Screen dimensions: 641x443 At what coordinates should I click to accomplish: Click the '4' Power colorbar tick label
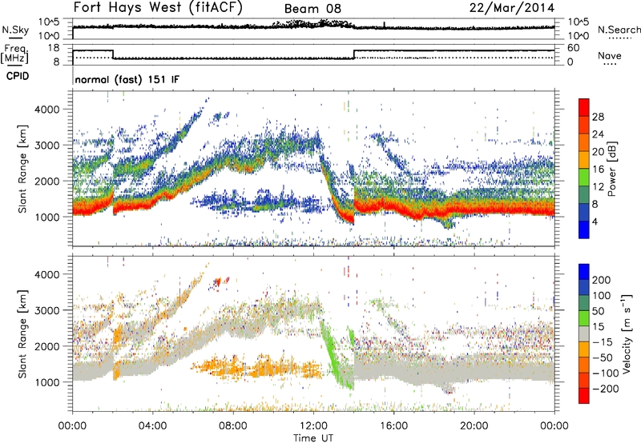[595, 221]
